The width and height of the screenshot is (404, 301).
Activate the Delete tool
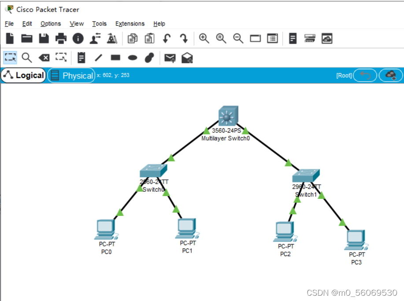(x=44, y=58)
